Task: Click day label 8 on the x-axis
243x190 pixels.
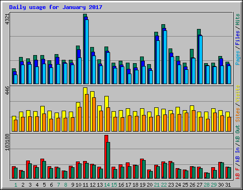Action: coord(65,185)
